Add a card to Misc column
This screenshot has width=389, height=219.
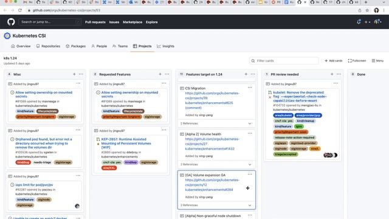pos(74,74)
